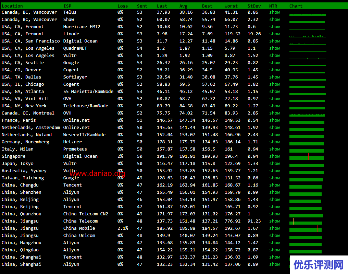This screenshot has width=348, height=274.
Task: Show MTR for Vint Hill OVH
Action: (x=275, y=99)
